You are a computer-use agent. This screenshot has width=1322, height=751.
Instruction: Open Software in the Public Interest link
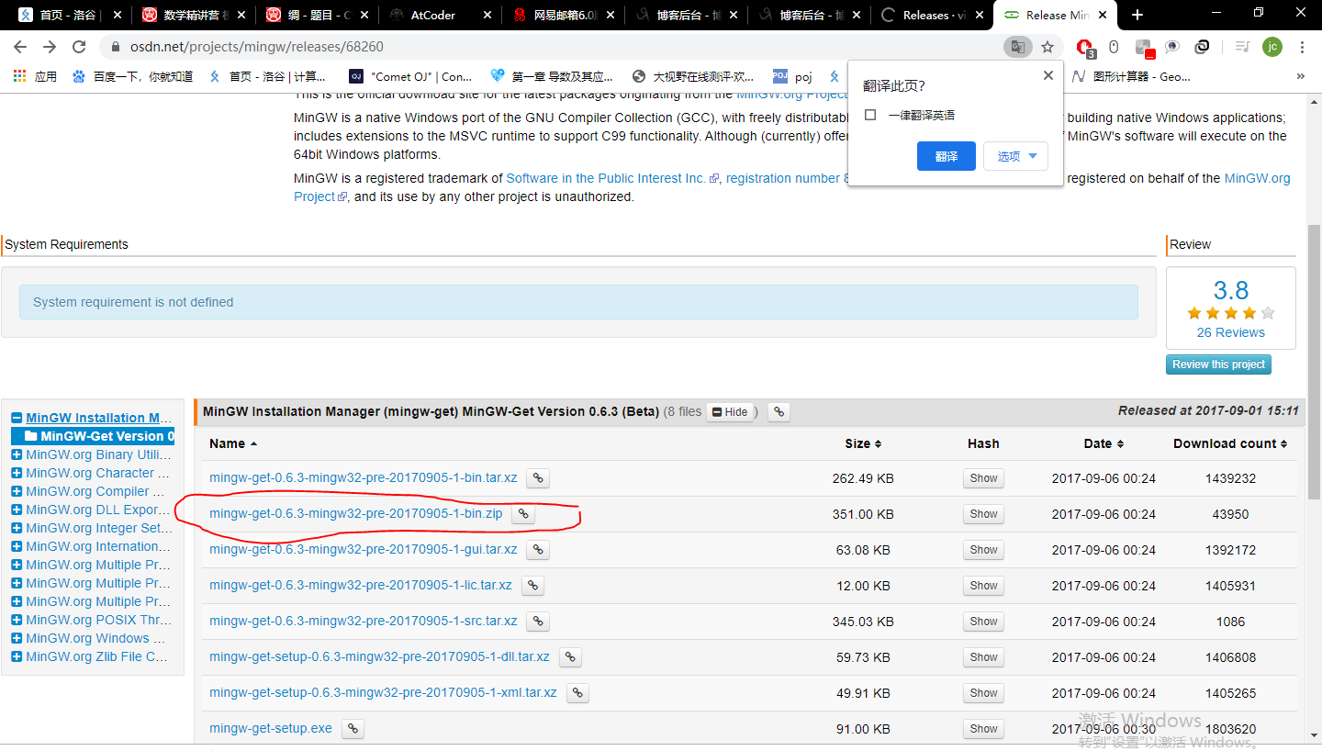[612, 178]
